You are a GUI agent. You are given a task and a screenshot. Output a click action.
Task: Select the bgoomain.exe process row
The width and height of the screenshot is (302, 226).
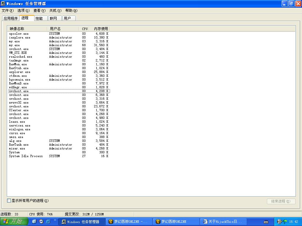coord(59,79)
